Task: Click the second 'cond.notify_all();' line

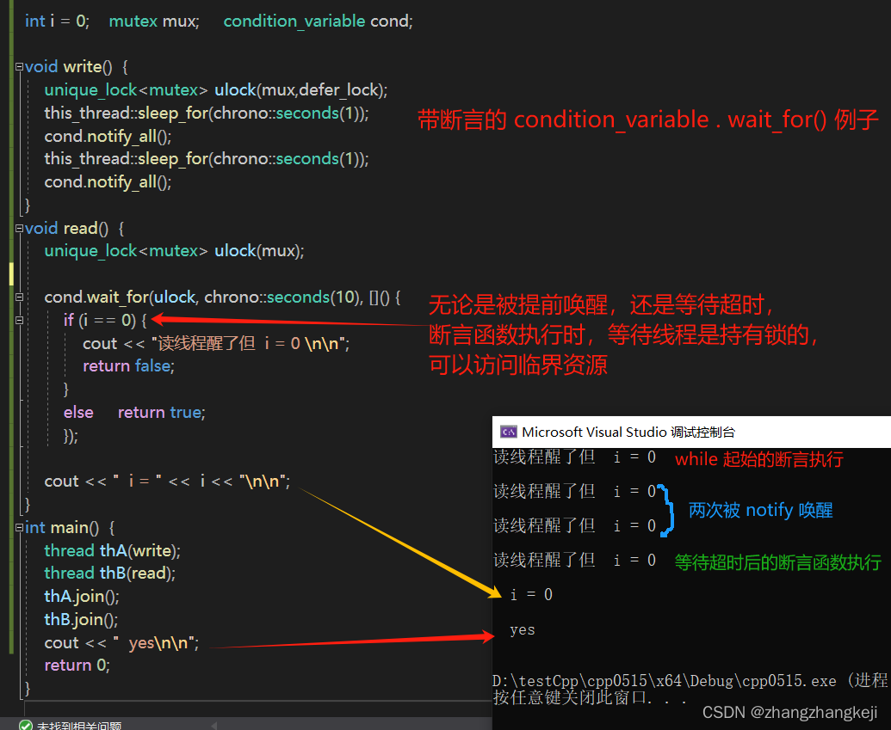Action: coord(108,181)
